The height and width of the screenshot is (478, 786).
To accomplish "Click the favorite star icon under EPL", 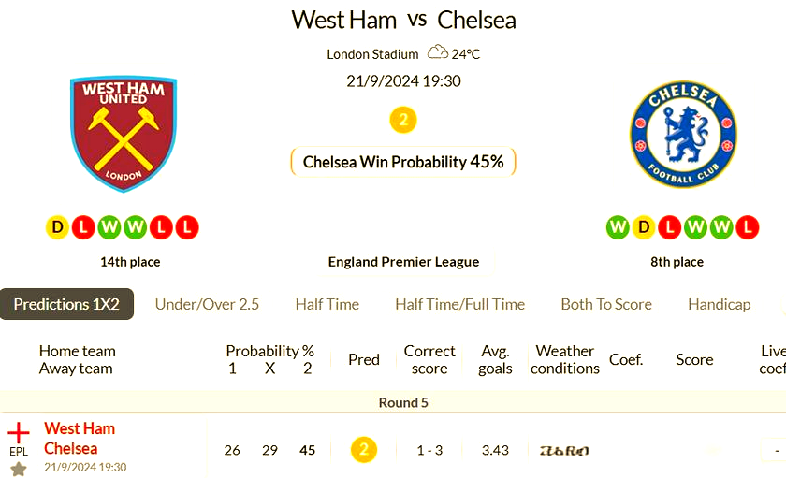I will pyautogui.click(x=19, y=469).
